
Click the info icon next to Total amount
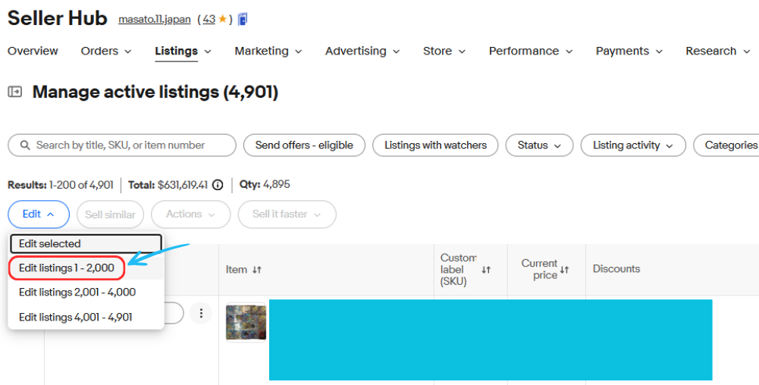218,185
